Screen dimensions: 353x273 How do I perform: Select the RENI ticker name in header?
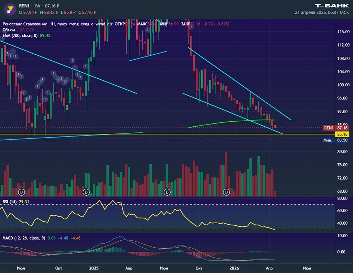point(24,6)
